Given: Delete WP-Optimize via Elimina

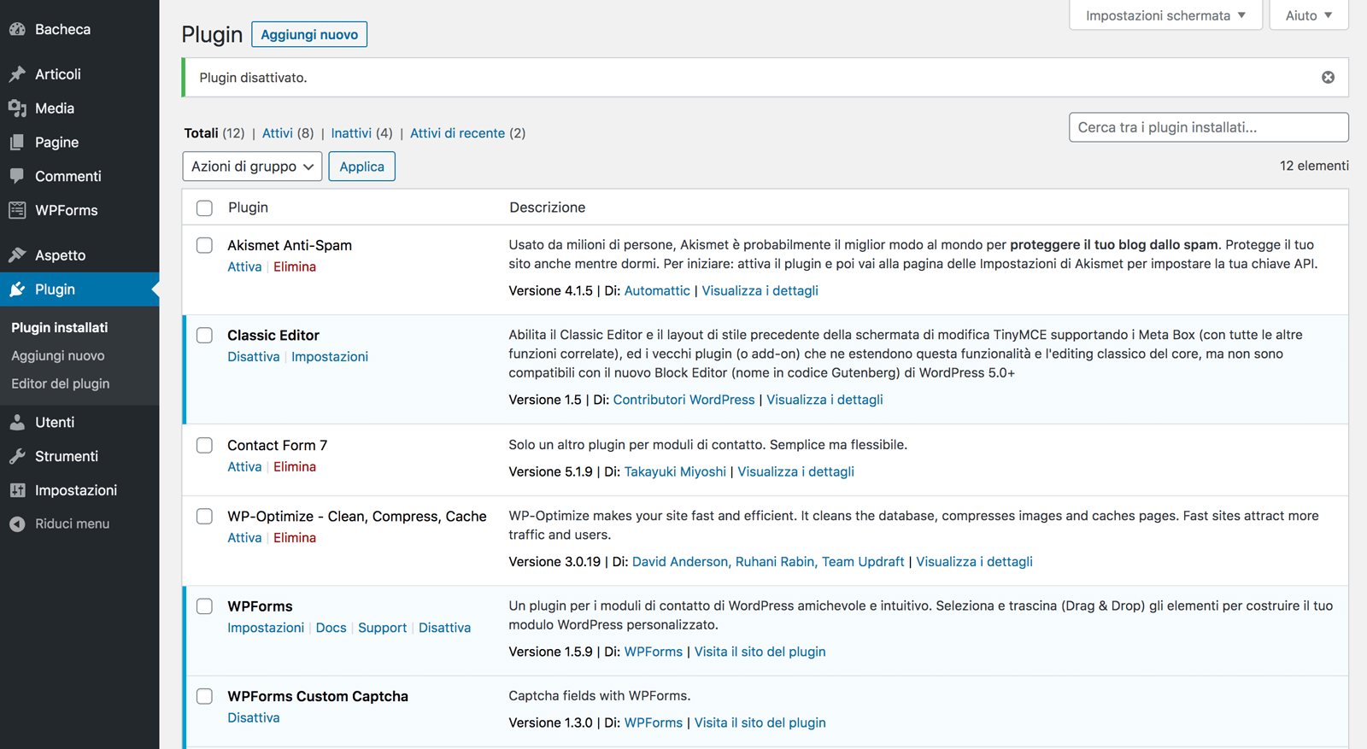Looking at the screenshot, I should (295, 537).
